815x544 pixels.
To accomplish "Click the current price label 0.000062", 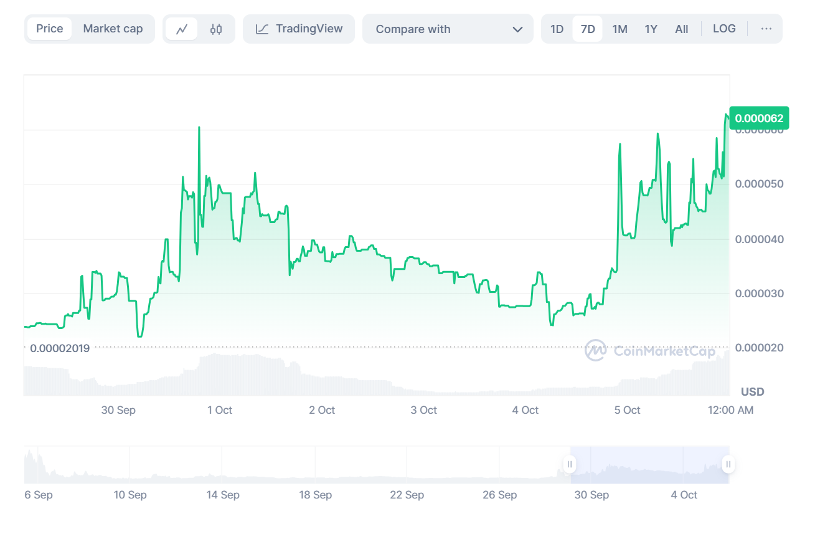I will [x=759, y=118].
